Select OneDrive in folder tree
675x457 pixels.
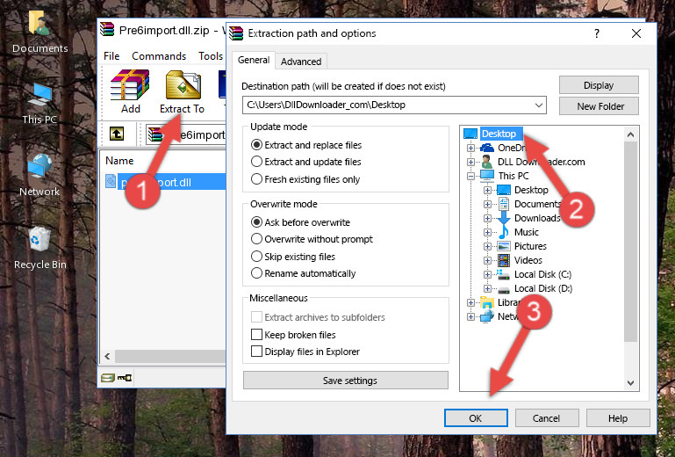pos(512,148)
